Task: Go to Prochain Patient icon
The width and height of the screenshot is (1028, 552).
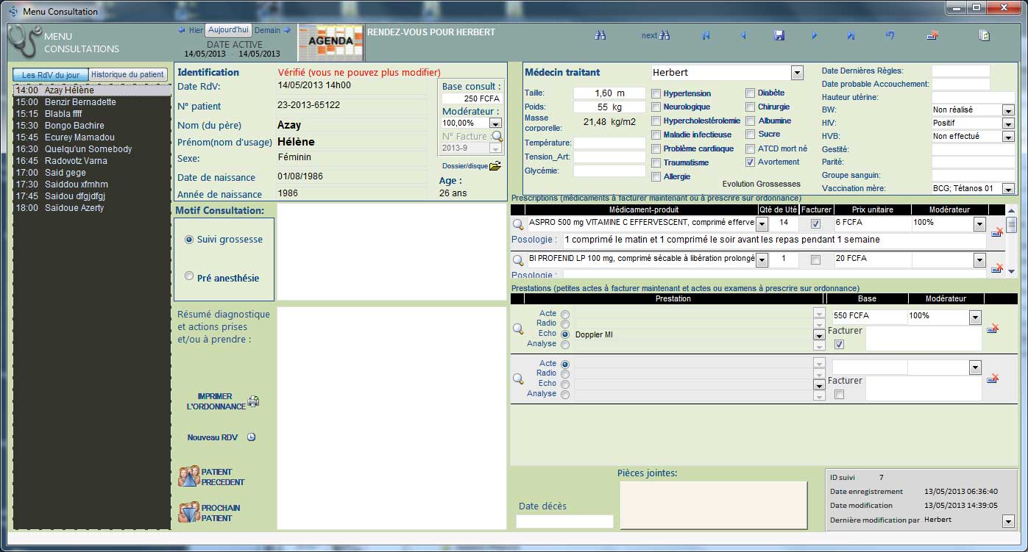Action: [189, 512]
